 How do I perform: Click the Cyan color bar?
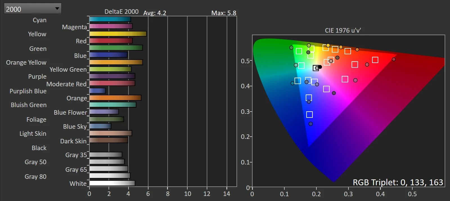pos(110,19)
